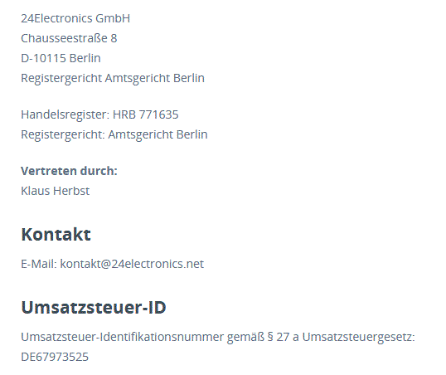
Task: Click the company name 24Electronics GmbH
Action: click(75, 18)
